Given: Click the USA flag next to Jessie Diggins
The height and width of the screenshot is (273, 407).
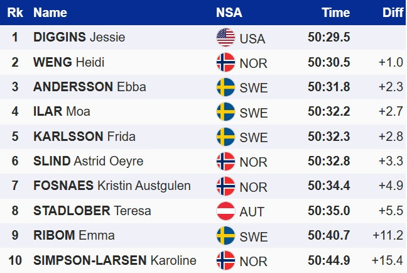Looking at the screenshot, I should click(x=225, y=38).
